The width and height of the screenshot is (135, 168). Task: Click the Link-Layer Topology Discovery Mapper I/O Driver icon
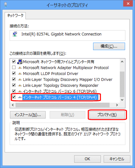20,80
